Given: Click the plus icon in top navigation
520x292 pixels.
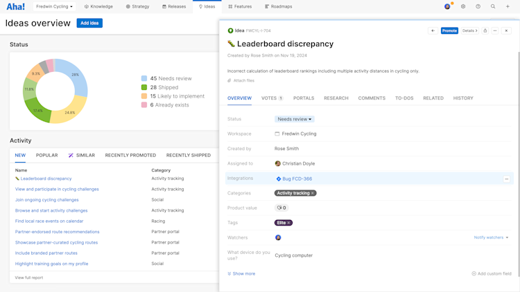Looking at the screenshot, I should click(508, 6).
